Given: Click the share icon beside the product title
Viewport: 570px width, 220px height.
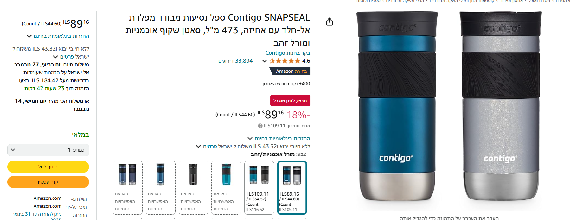Looking at the screenshot, I should tap(330, 22).
